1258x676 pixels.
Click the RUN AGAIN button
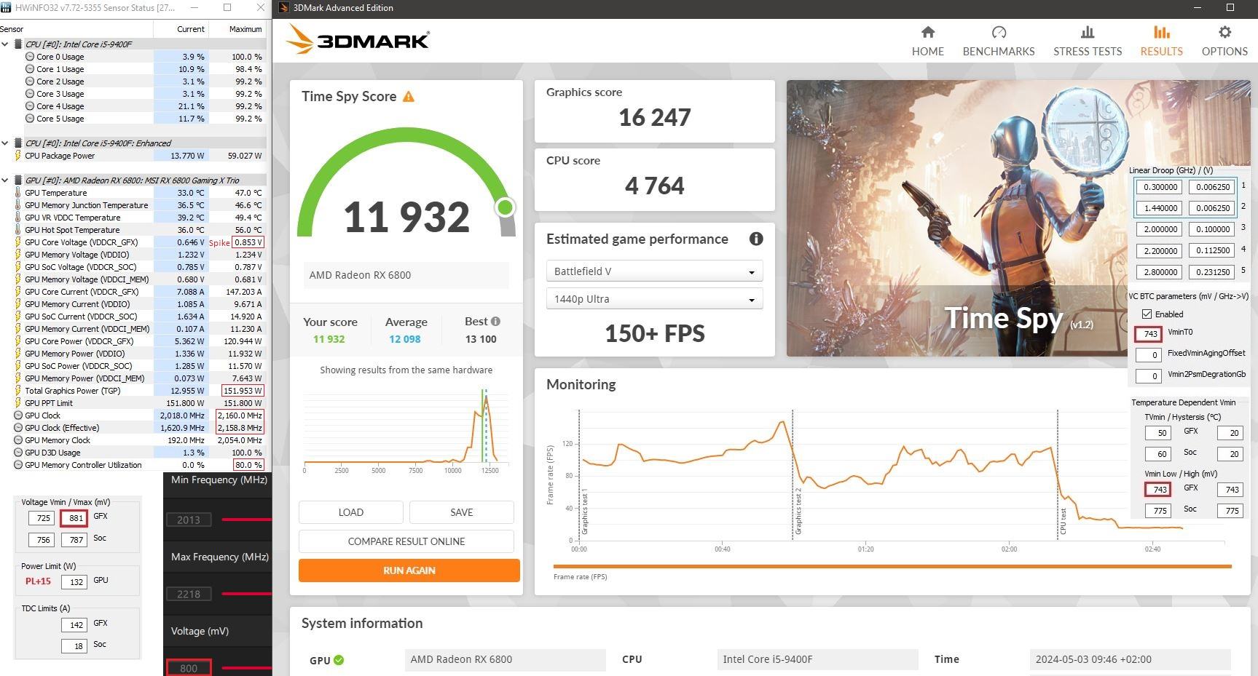[x=409, y=570]
